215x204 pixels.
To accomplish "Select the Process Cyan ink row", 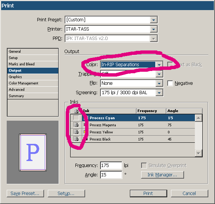I will (133, 118).
